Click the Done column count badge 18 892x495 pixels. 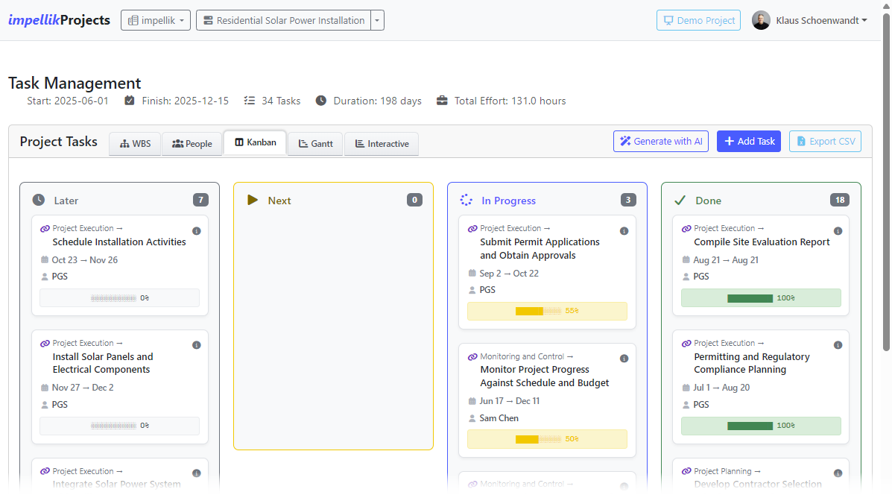(840, 200)
